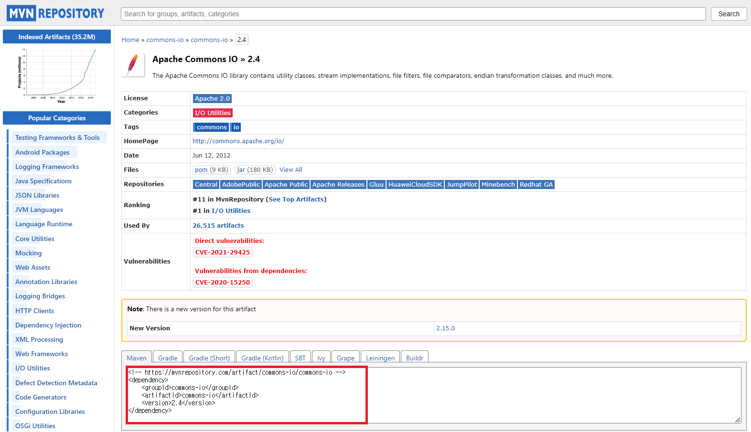Image resolution: width=751 pixels, height=432 pixels.
Task: Download the jar (180 KB) file
Action: tap(255, 169)
